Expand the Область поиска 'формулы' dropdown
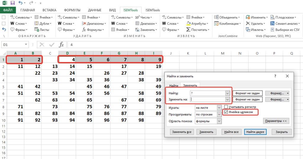This screenshot has width=303, height=159. (219, 121)
